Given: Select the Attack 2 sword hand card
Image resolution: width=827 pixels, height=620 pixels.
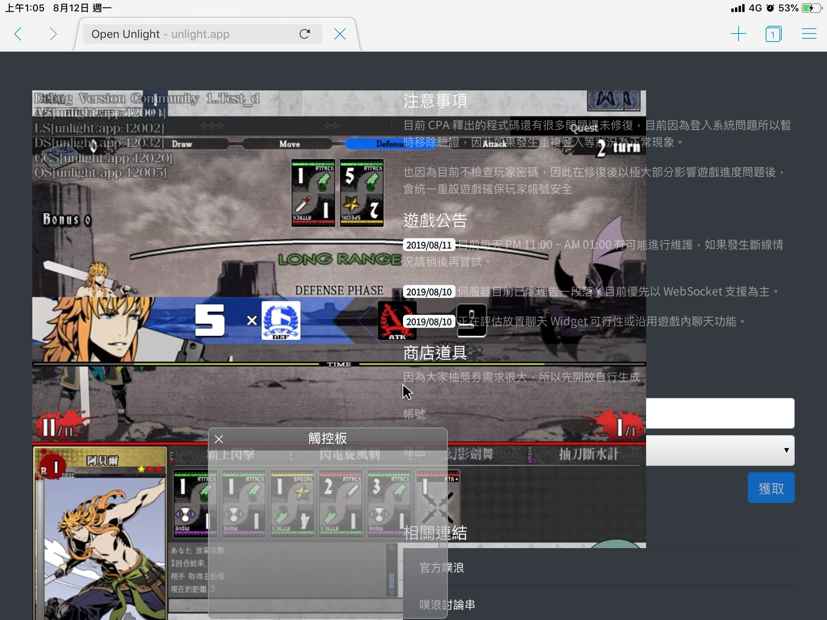Looking at the screenshot, I should tap(340, 503).
